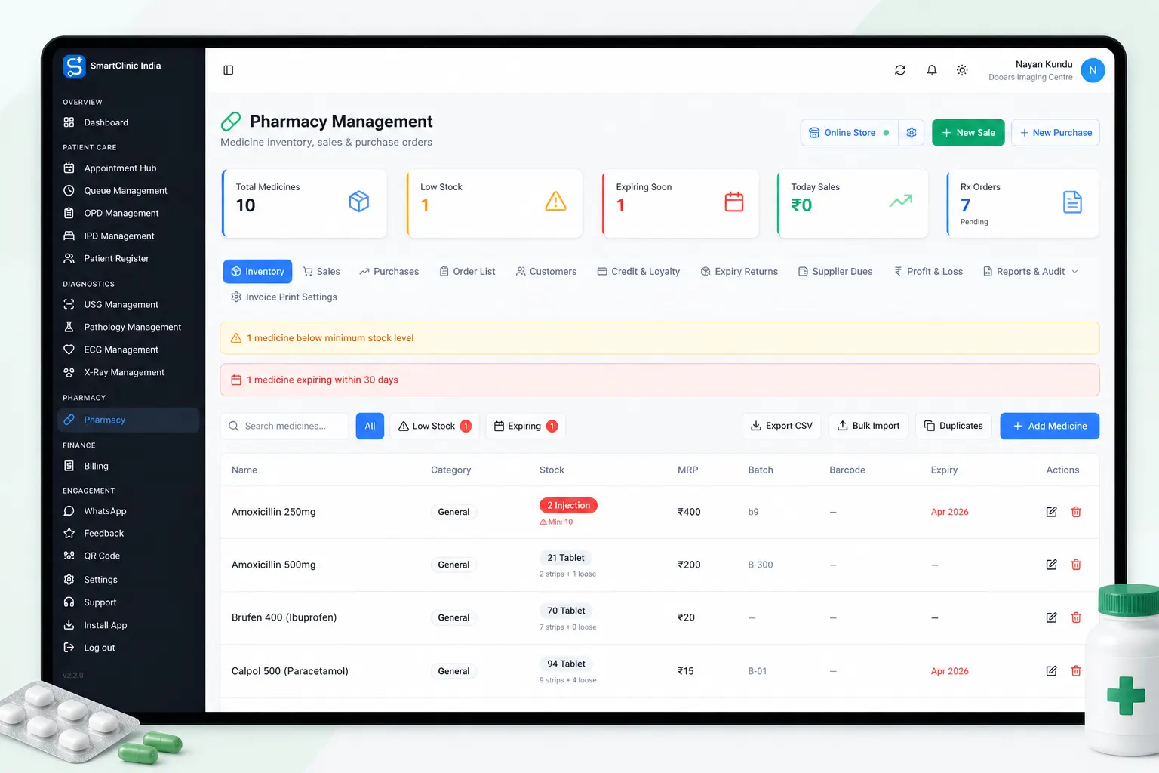Focus the Search medicines field

coord(284,426)
